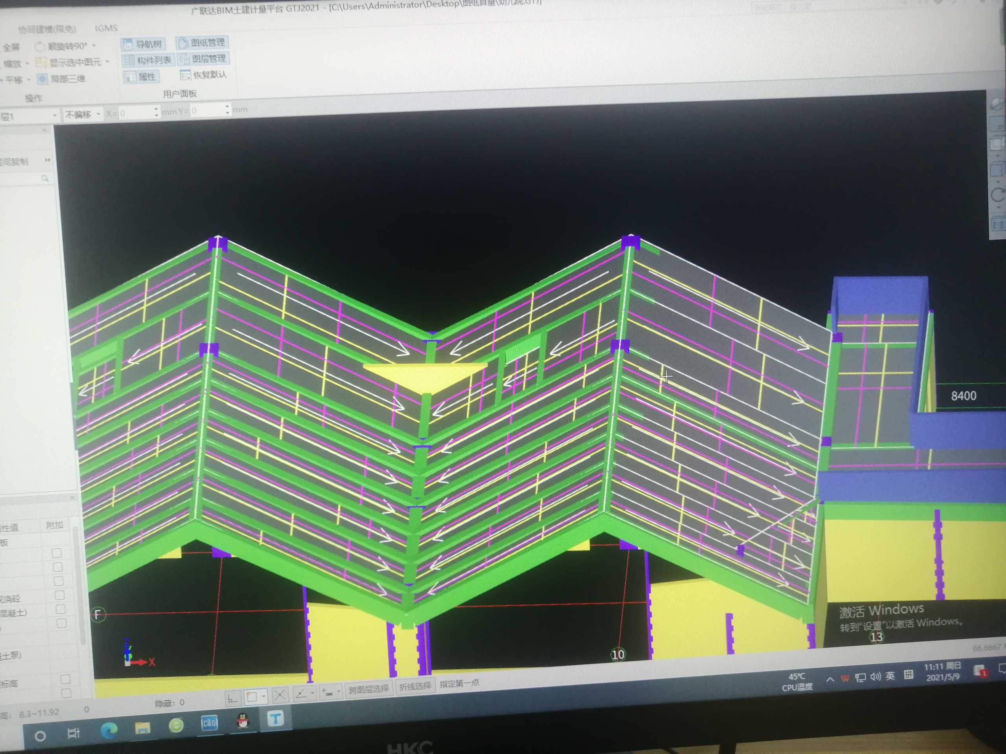Tick the second 附加 checkbox in properties
1006x754 pixels.
tap(58, 567)
